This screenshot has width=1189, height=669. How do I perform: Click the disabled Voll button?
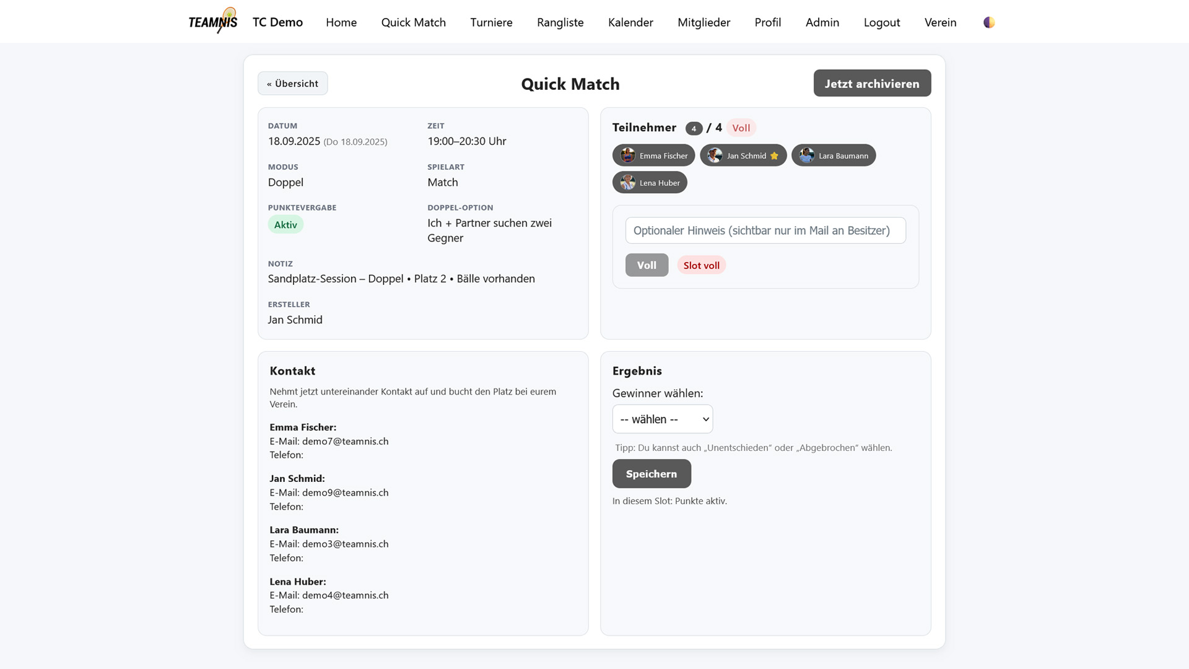point(647,265)
